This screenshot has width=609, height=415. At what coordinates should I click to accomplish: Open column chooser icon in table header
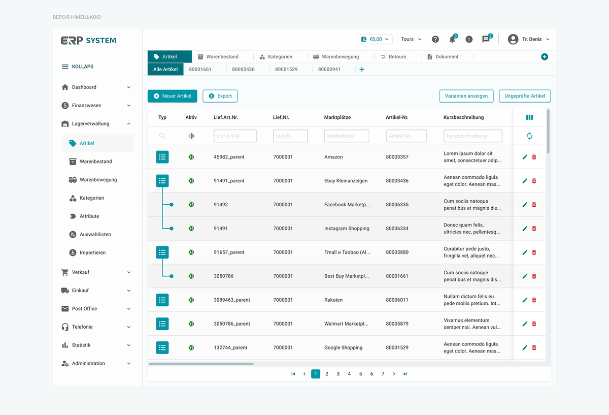[x=529, y=117]
